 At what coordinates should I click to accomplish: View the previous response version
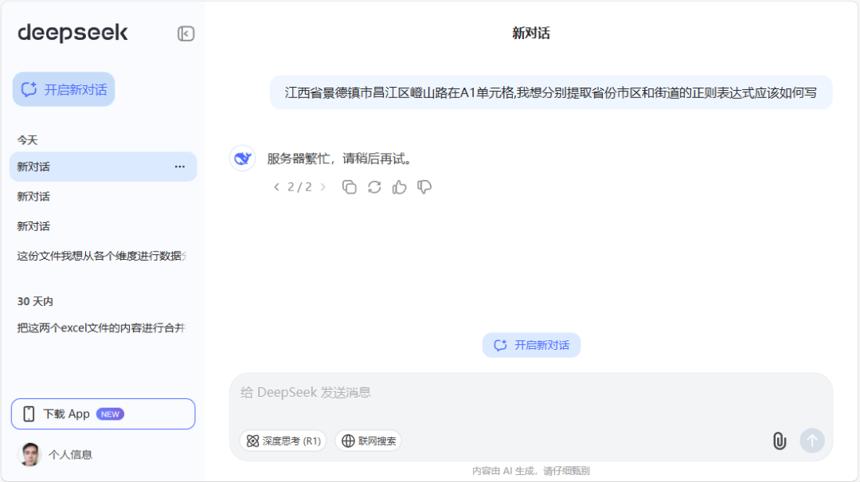pyautogui.click(x=276, y=186)
